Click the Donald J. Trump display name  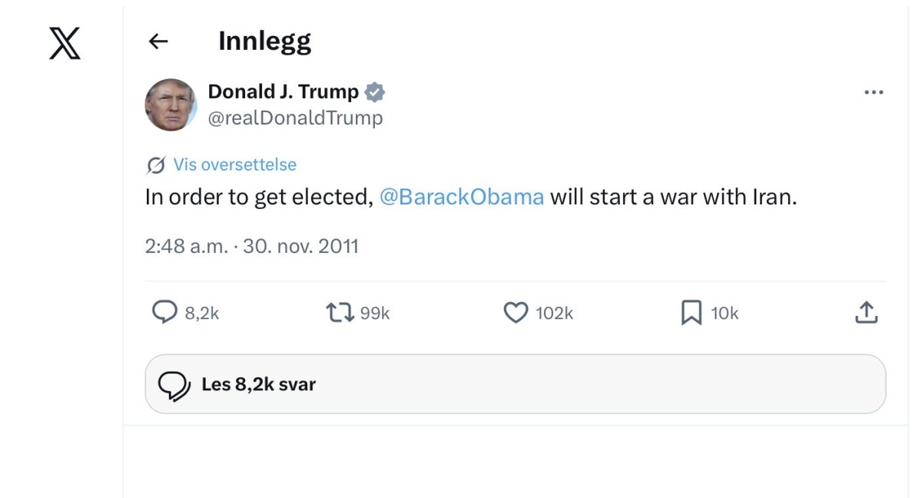coord(284,92)
